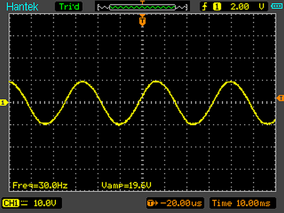Click the Vamp=19.6V measurement readout
284x213 pixels.
click(x=126, y=185)
